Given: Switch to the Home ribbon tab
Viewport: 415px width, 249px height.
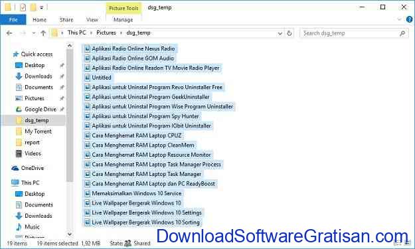Looking at the screenshot, I should [x=39, y=19].
